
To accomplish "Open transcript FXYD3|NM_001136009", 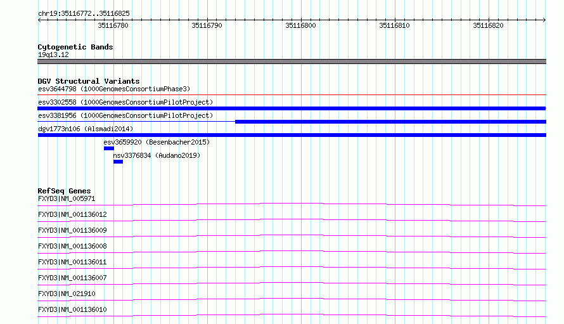I will point(72,230).
